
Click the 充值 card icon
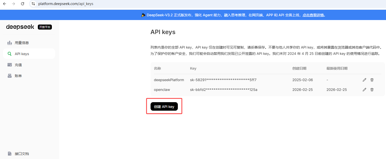pyautogui.click(x=10, y=65)
